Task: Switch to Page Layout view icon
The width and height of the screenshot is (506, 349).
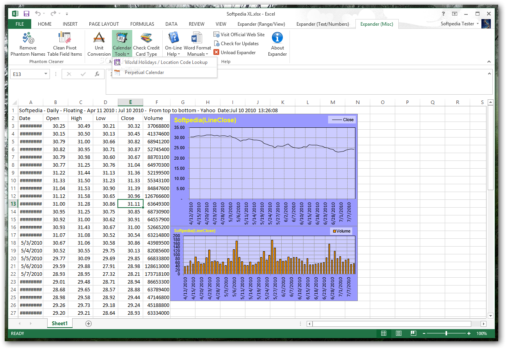Action: [398, 333]
